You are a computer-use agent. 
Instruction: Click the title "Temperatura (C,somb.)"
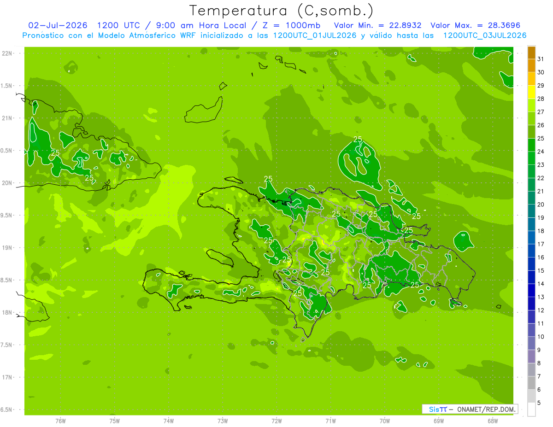(281, 11)
